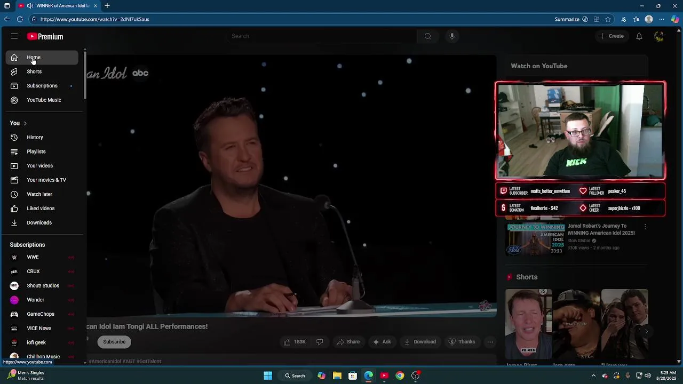Dislike the video
The height and width of the screenshot is (384, 683).
pyautogui.click(x=319, y=342)
